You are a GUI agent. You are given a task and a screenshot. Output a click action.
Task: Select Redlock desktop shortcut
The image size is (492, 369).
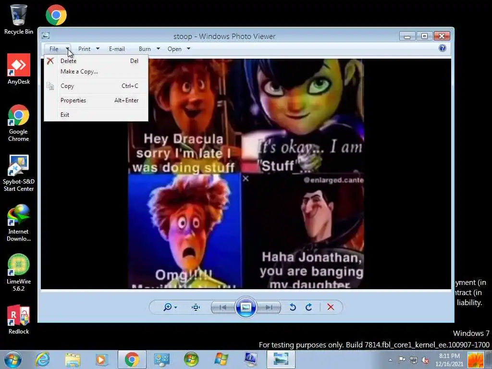(x=19, y=320)
